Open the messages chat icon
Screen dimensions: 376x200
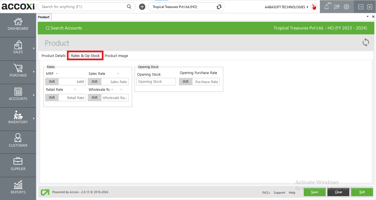click(337, 7)
